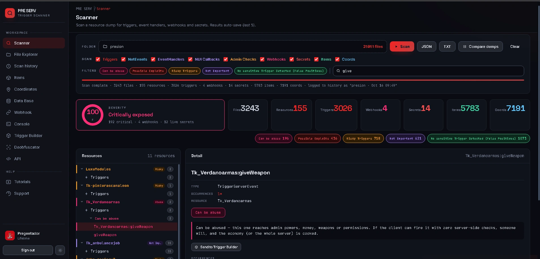Collapse the Tk_ambulancejob resource
540x259 pixels.
point(82,243)
